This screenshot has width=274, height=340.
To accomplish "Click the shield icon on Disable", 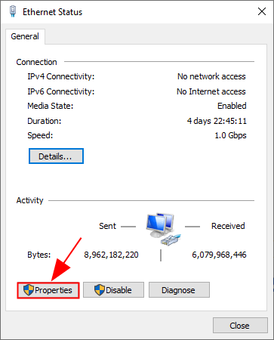I will coord(100,290).
